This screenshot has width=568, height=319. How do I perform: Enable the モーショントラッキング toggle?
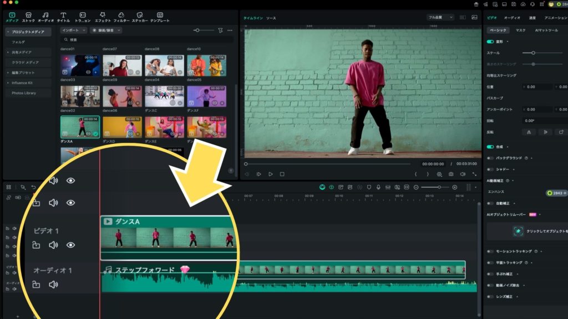[490, 251]
